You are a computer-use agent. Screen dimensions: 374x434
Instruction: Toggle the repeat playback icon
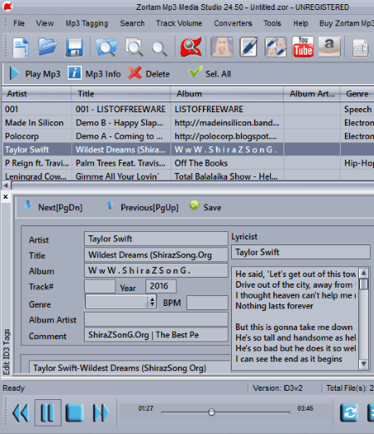(x=349, y=412)
